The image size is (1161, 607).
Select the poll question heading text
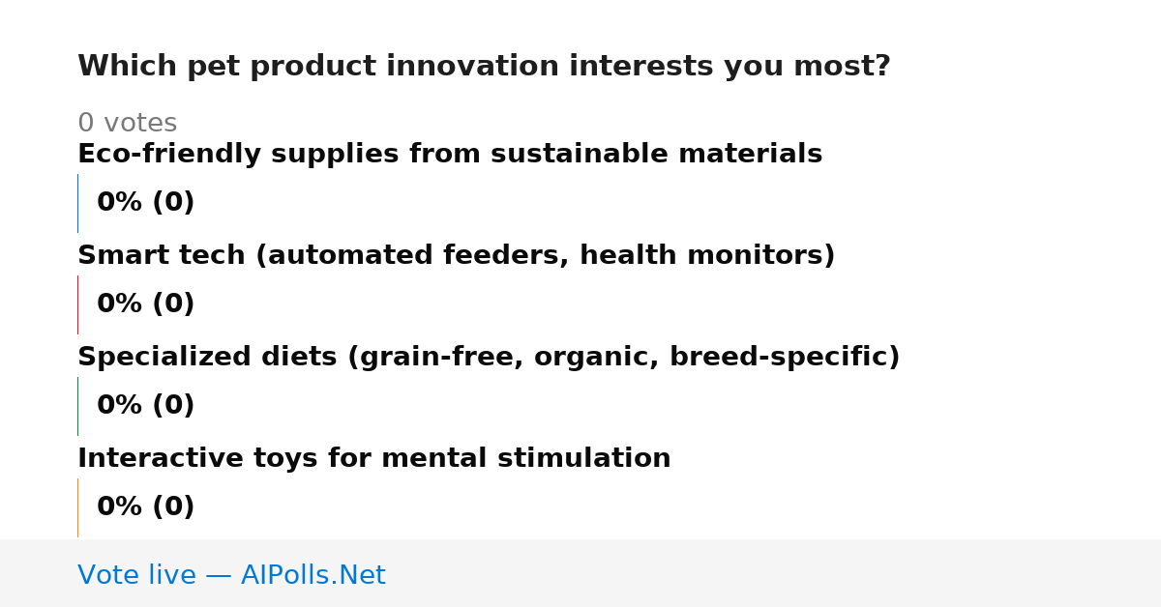pyautogui.click(x=484, y=67)
